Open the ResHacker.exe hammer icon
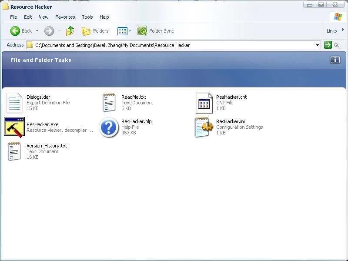 coord(14,127)
